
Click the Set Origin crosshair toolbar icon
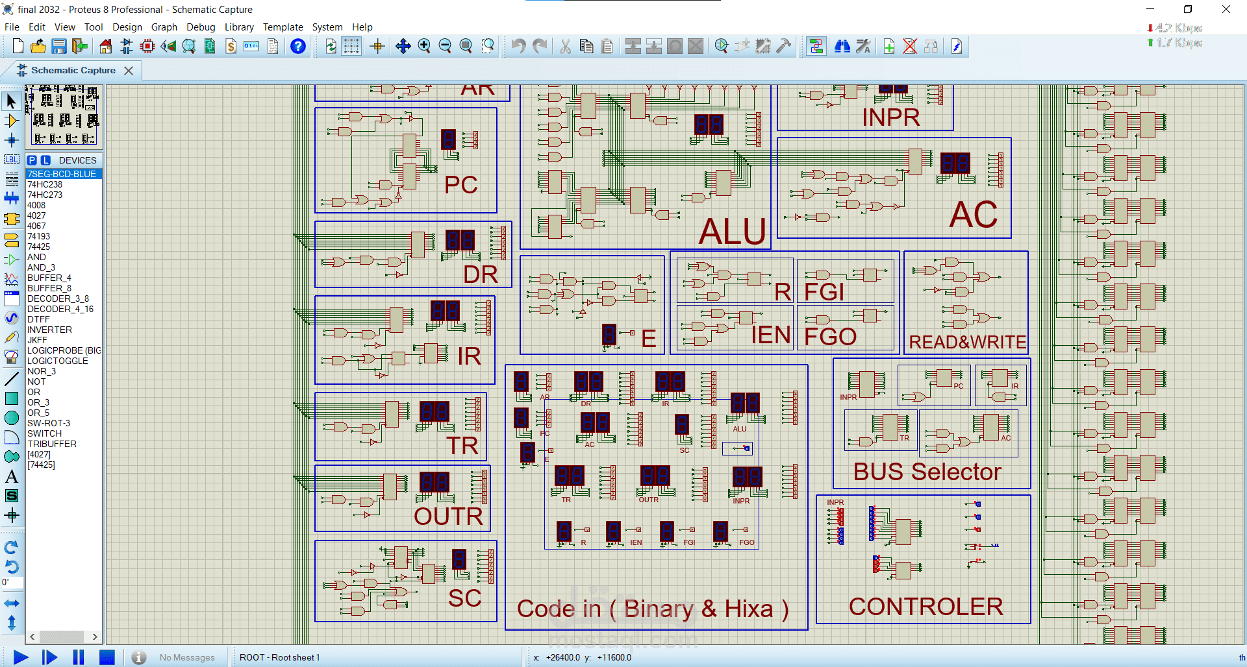tap(377, 46)
